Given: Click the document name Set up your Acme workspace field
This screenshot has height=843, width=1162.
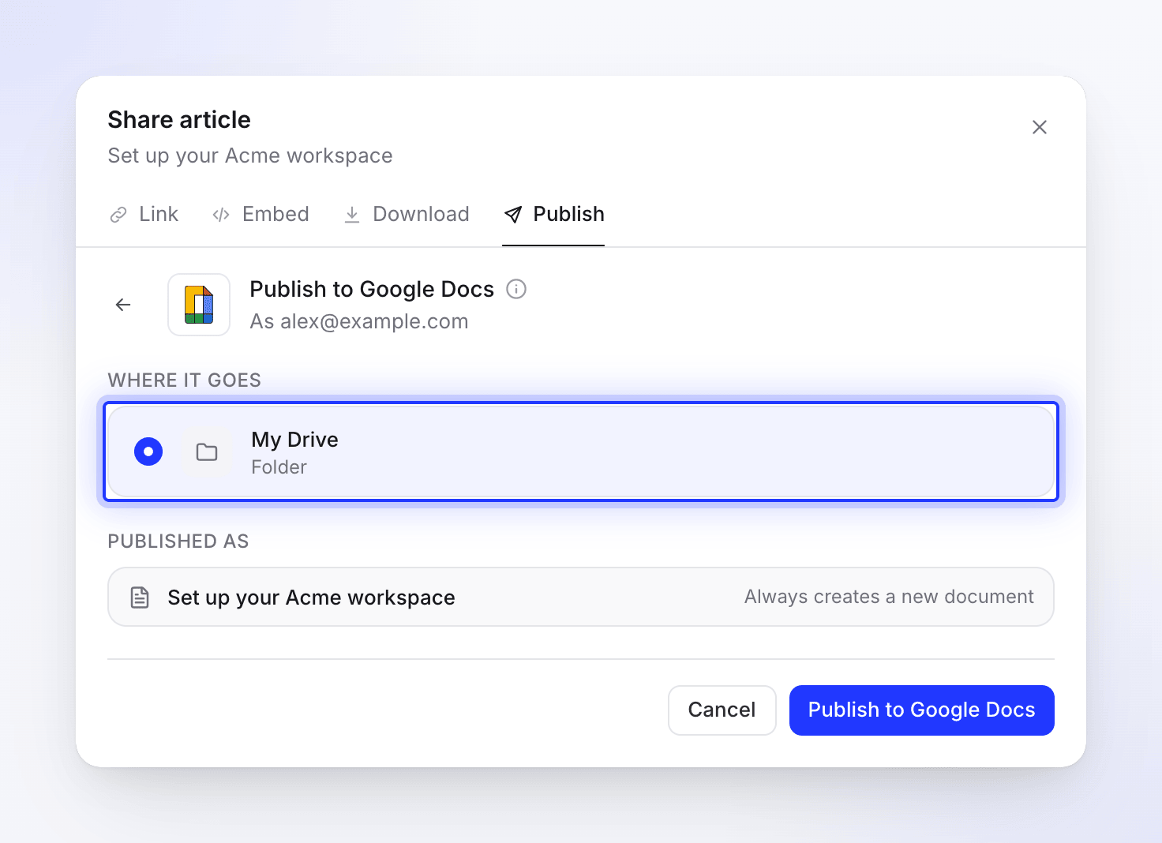Looking at the screenshot, I should pos(581,597).
